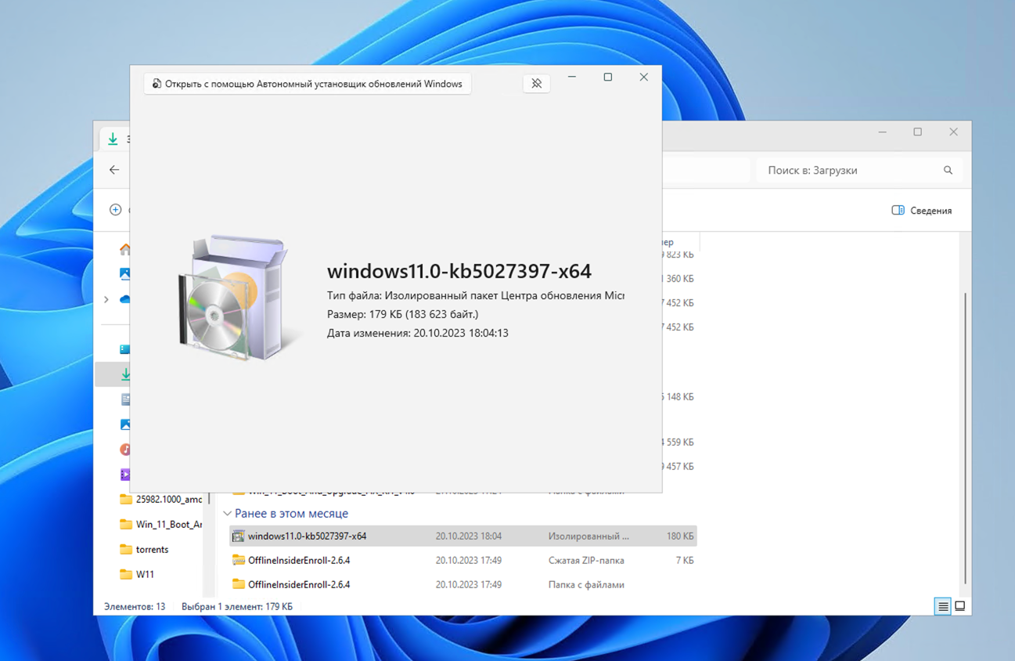Viewport: 1015px width, 661px height.
Task: Close the File Explorer window
Action: click(x=953, y=132)
